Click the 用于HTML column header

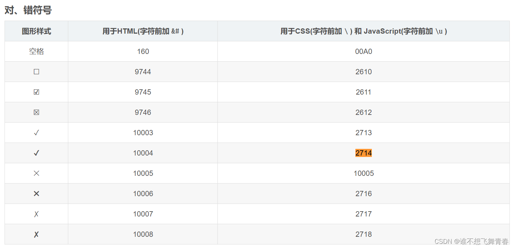pos(143,31)
